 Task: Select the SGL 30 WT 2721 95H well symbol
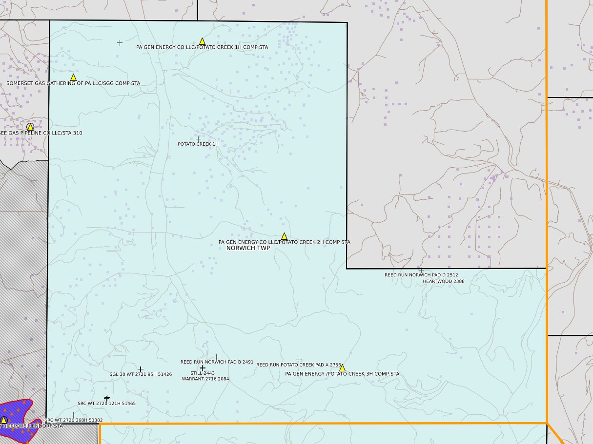(x=140, y=368)
